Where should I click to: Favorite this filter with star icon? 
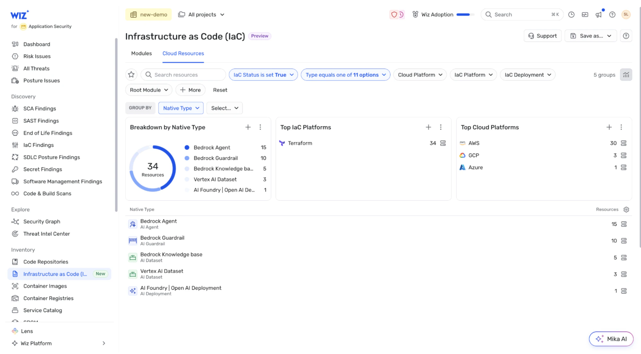point(131,75)
